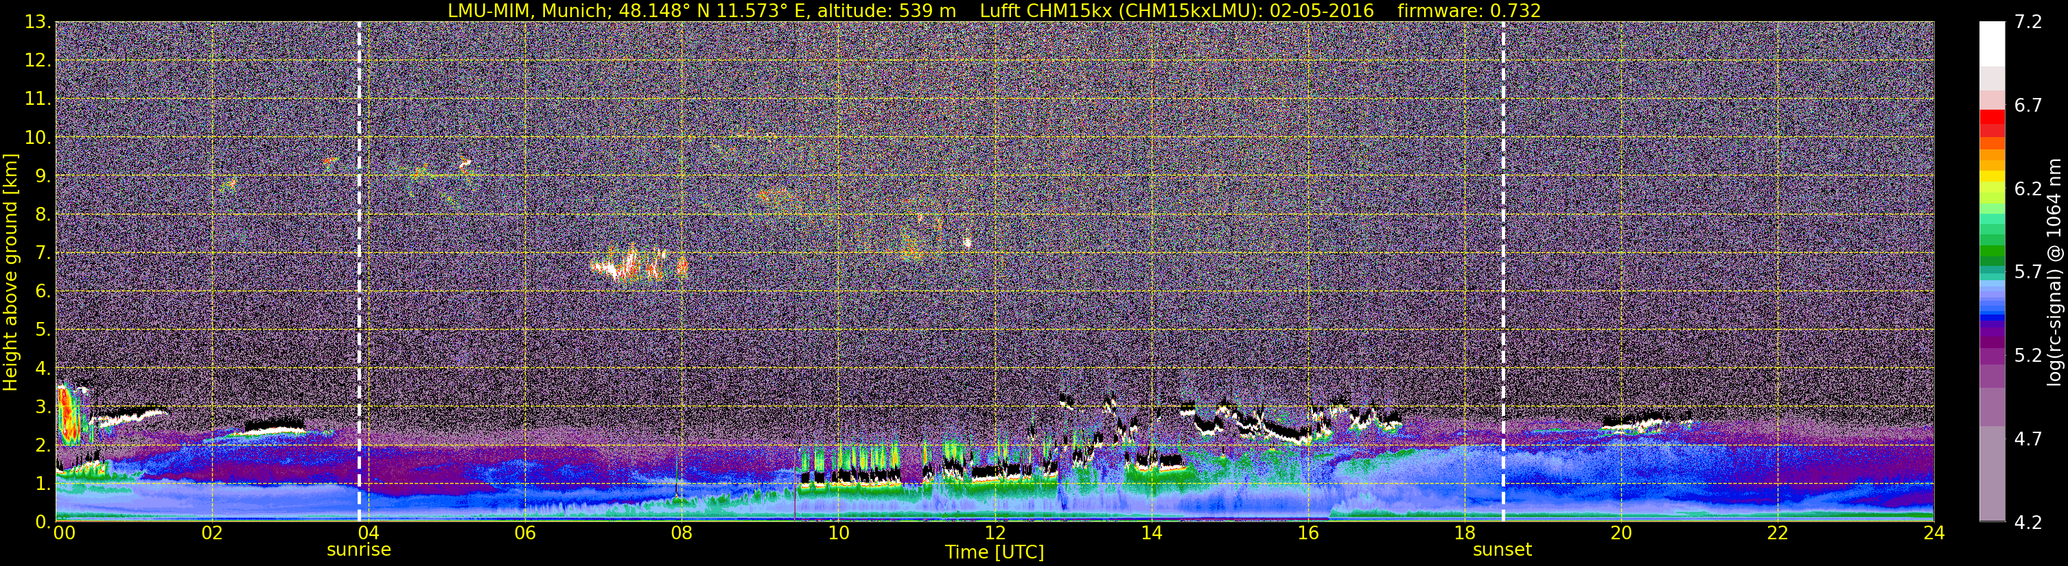
Task: Click the "9." height axis tick
Action: [43, 175]
